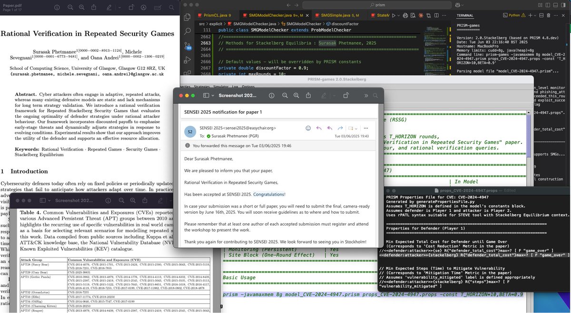
Task: Zoom out in the Paper.pdf Preview window
Action: coord(70,8)
